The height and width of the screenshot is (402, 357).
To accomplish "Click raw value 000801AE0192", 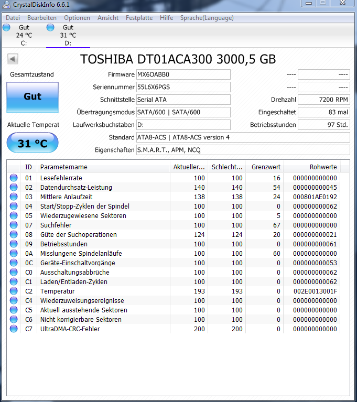I will coord(315,197).
